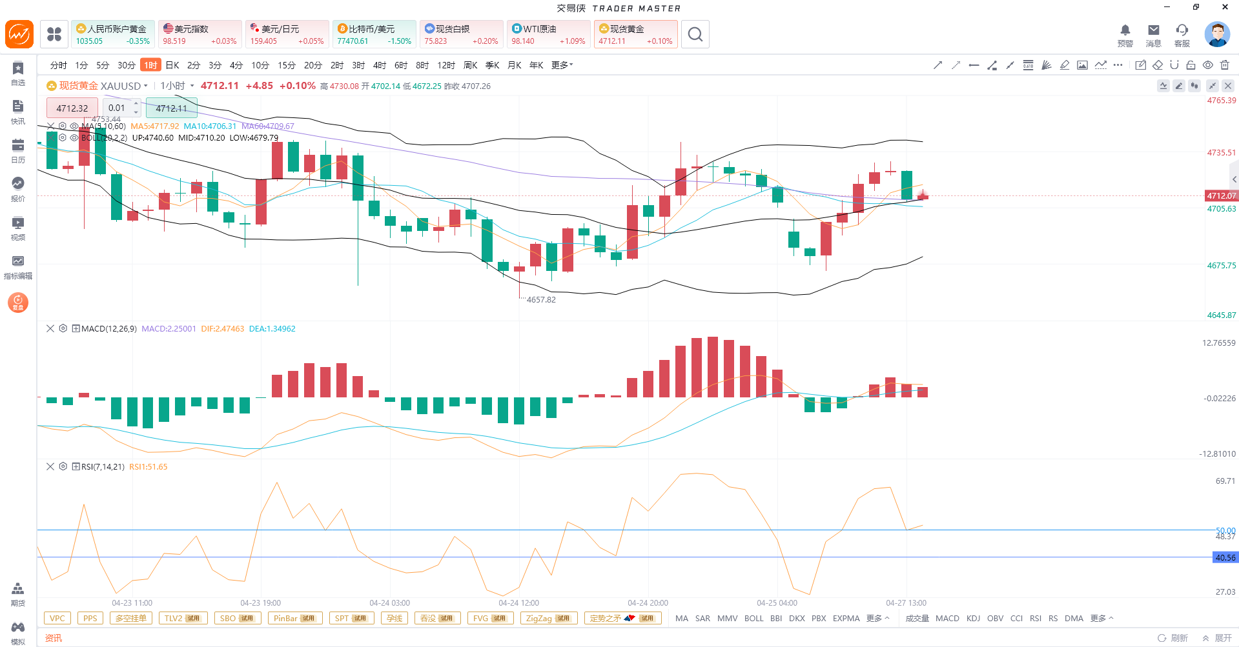Expand the 更多 timeframe options menu
Screen dimensions: 1239x647
pos(562,65)
